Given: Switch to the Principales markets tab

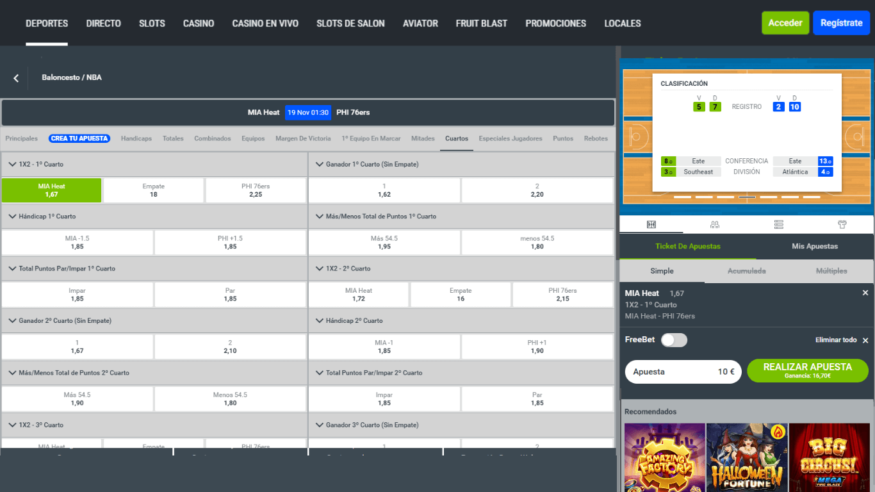Looking at the screenshot, I should tap(22, 138).
